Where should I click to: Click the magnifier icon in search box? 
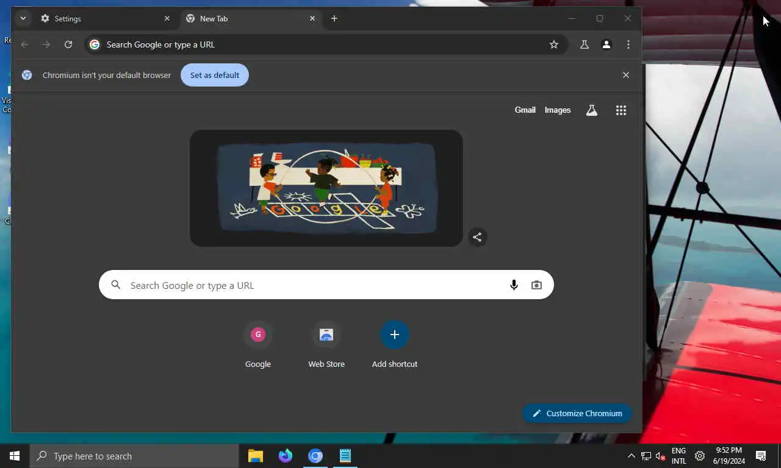pyautogui.click(x=116, y=285)
